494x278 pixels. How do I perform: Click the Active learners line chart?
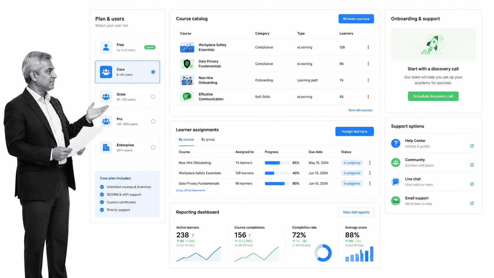coord(199,254)
